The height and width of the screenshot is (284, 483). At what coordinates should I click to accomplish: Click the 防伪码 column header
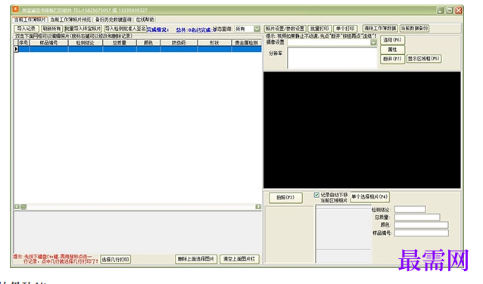[x=179, y=43]
